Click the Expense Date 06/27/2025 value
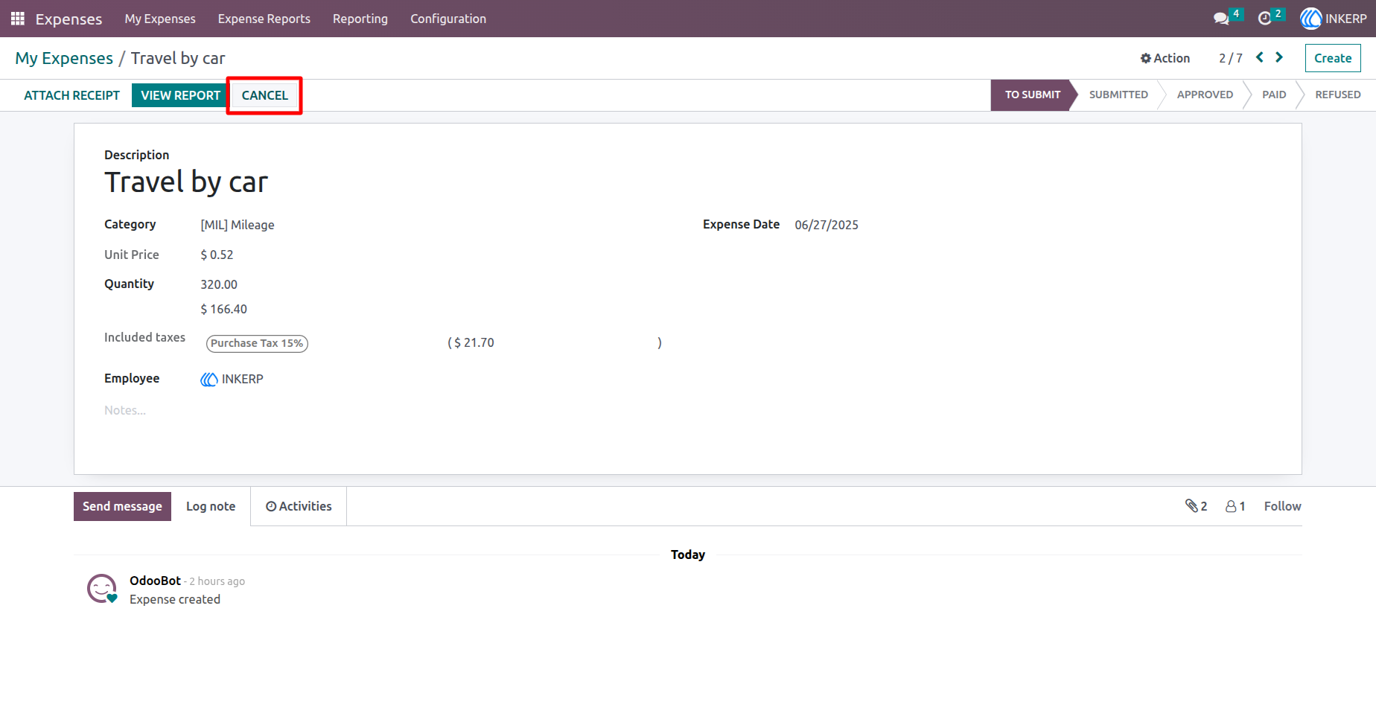This screenshot has width=1376, height=719. click(826, 225)
